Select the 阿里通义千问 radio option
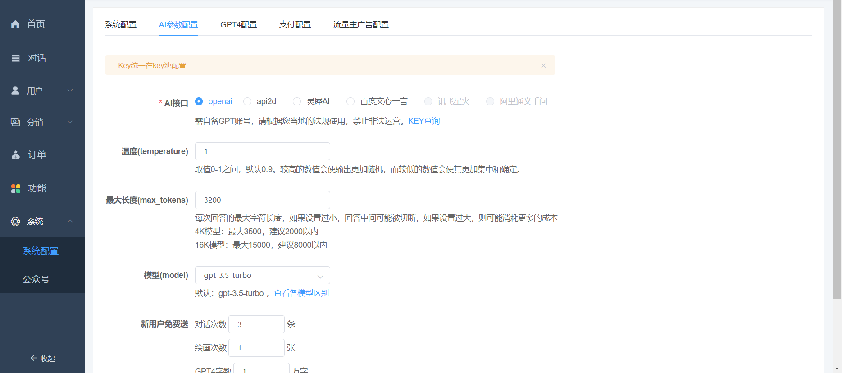842x373 pixels. click(x=490, y=101)
